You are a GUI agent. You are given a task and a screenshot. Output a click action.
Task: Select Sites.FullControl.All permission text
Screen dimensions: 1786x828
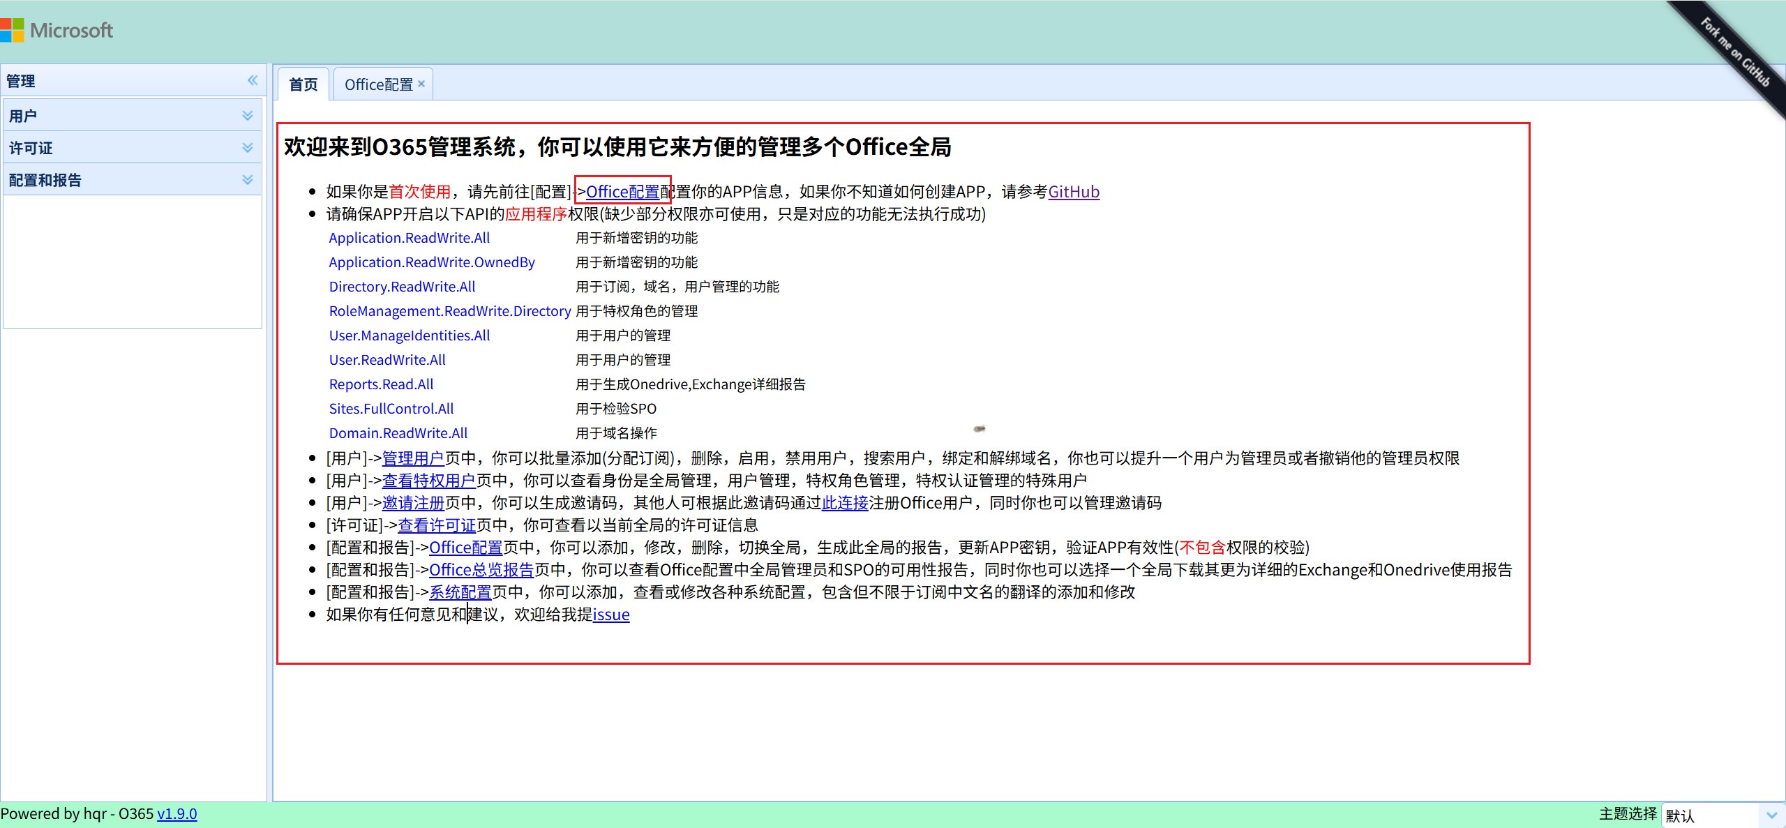tap(391, 409)
